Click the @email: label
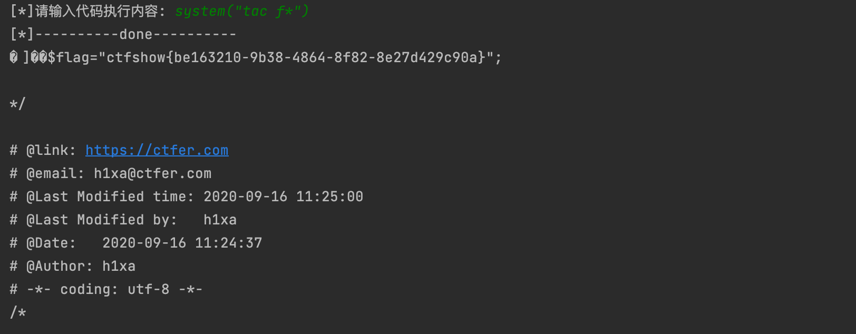Image resolution: width=856 pixels, height=334 pixels. point(55,174)
